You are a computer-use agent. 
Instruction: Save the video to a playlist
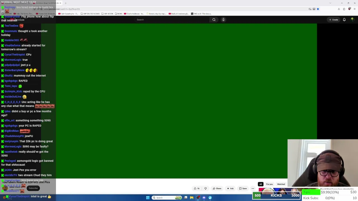pos(243,188)
